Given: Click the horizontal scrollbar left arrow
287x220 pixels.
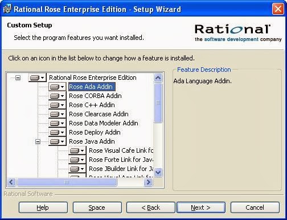Looking at the screenshot, I should (11, 182).
